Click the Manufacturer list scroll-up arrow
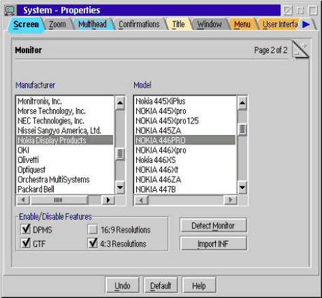 click(x=120, y=103)
